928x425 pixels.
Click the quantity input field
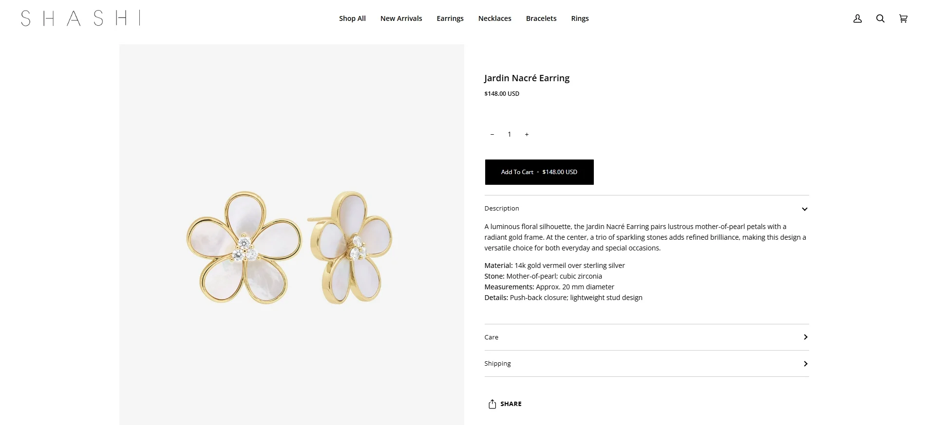tap(509, 134)
